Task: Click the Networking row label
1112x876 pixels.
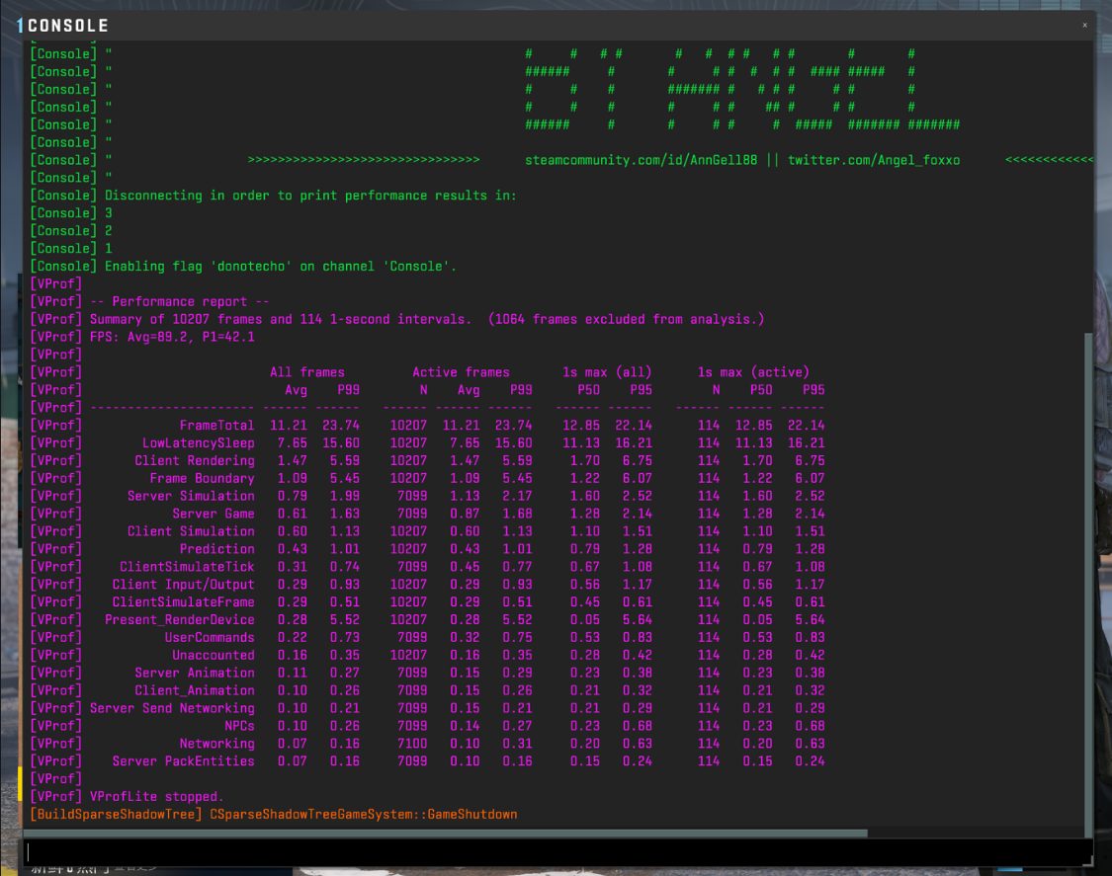Action: [x=216, y=745]
